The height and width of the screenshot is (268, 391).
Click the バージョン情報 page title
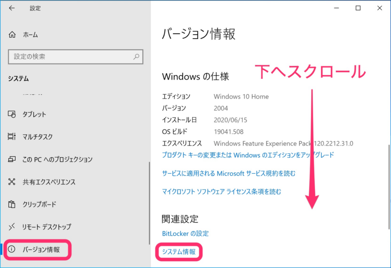point(198,34)
